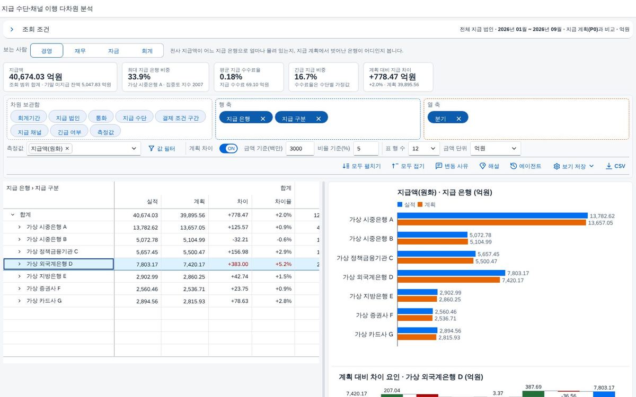The height and width of the screenshot is (397, 636).
Task: Click the -32.21 difference cell
Action: click(230, 239)
